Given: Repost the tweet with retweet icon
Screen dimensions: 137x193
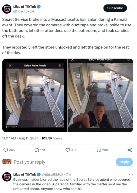Looking at the screenshot, I should point(36,150).
